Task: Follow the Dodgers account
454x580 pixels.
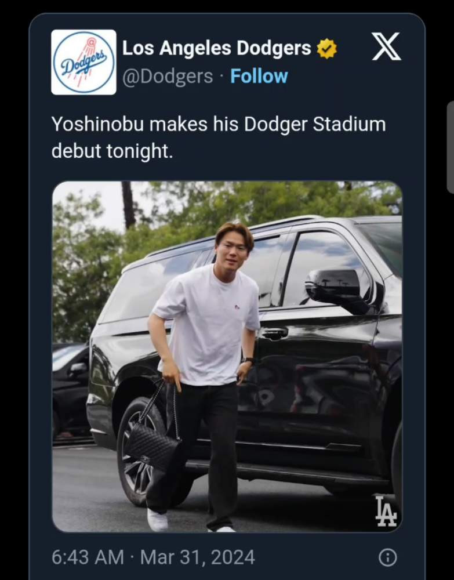Action: pos(259,76)
